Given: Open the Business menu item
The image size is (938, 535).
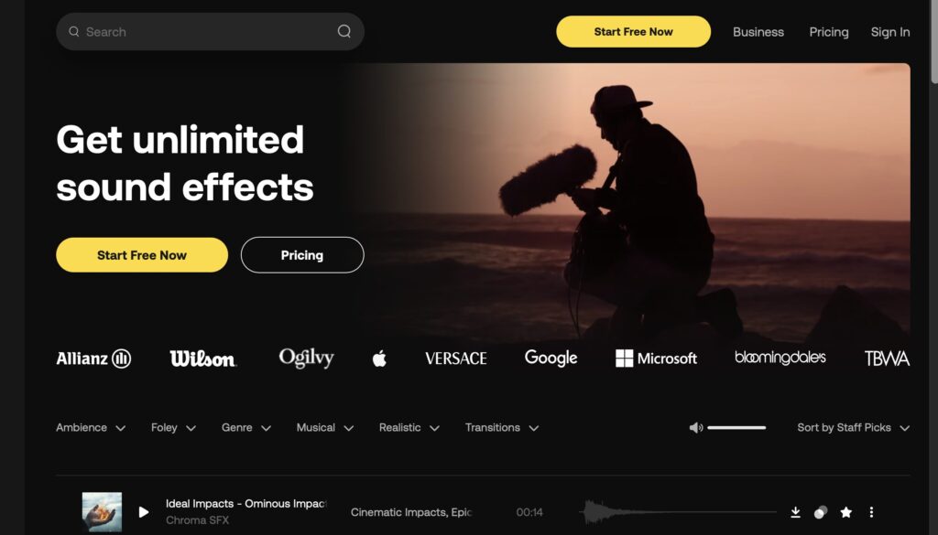Looking at the screenshot, I should click(758, 32).
